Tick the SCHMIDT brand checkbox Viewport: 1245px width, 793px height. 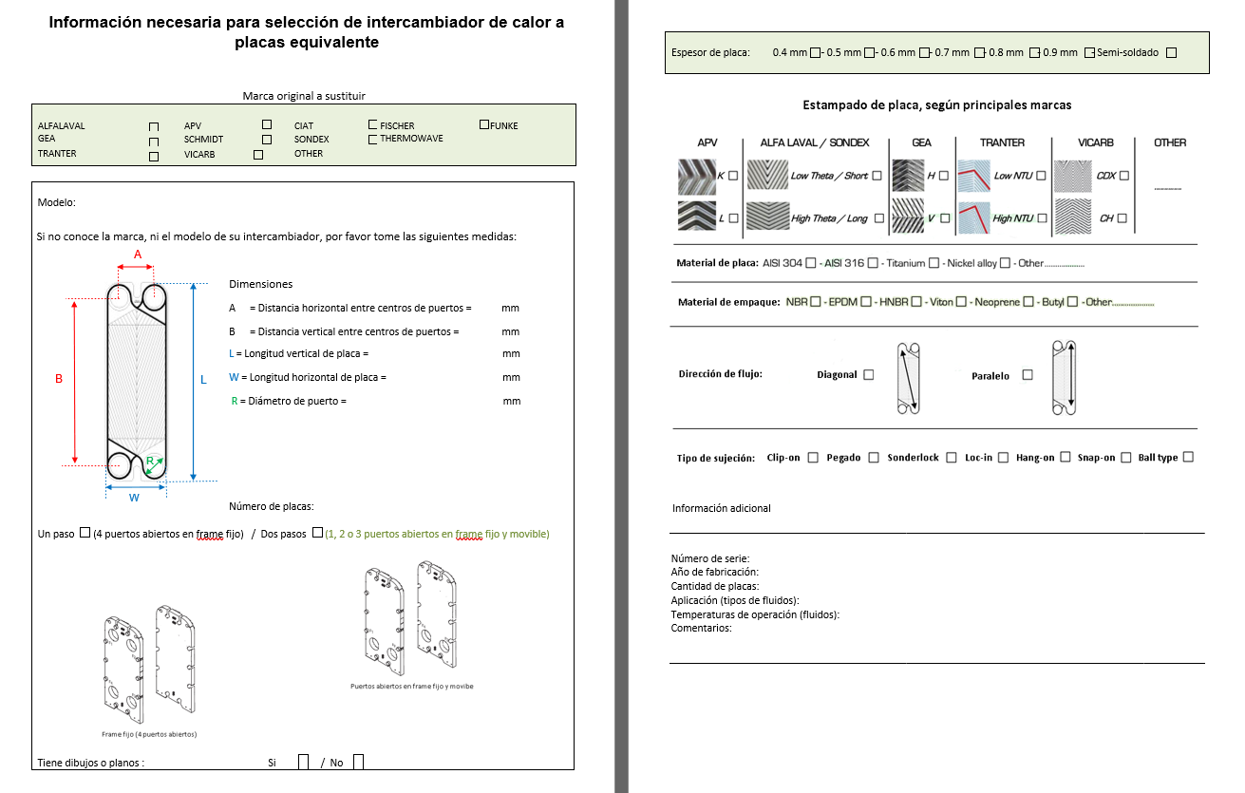coord(267,140)
